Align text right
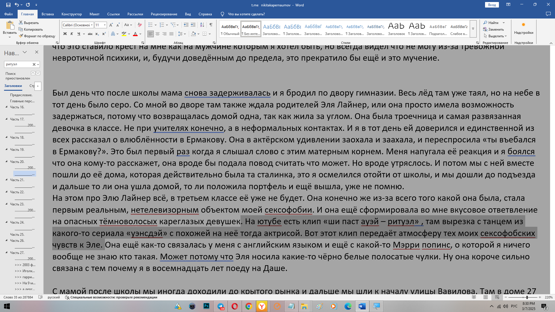 click(x=164, y=34)
